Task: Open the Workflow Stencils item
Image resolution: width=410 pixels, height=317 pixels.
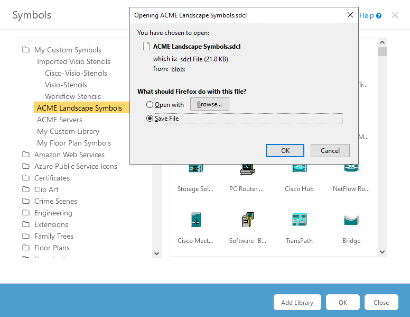Action: (x=72, y=96)
